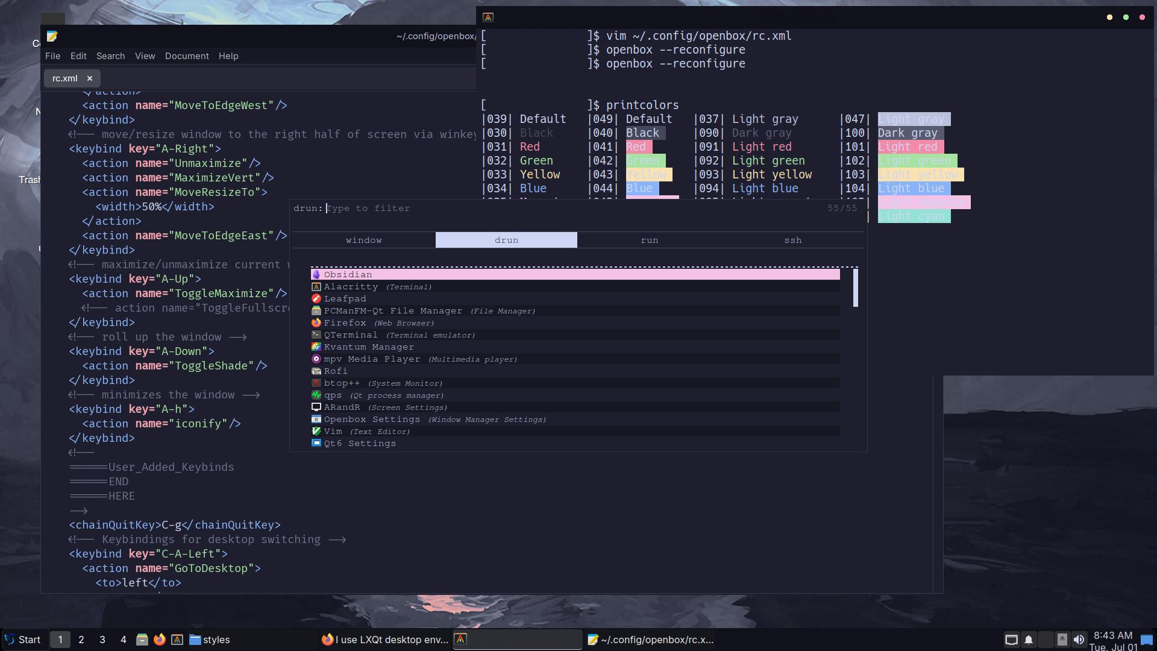Select the rc.xml document tab
Image resolution: width=1157 pixels, height=651 pixels.
[x=65, y=78]
